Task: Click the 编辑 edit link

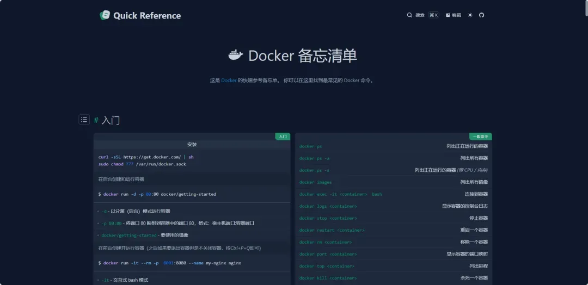Action: pyautogui.click(x=454, y=15)
